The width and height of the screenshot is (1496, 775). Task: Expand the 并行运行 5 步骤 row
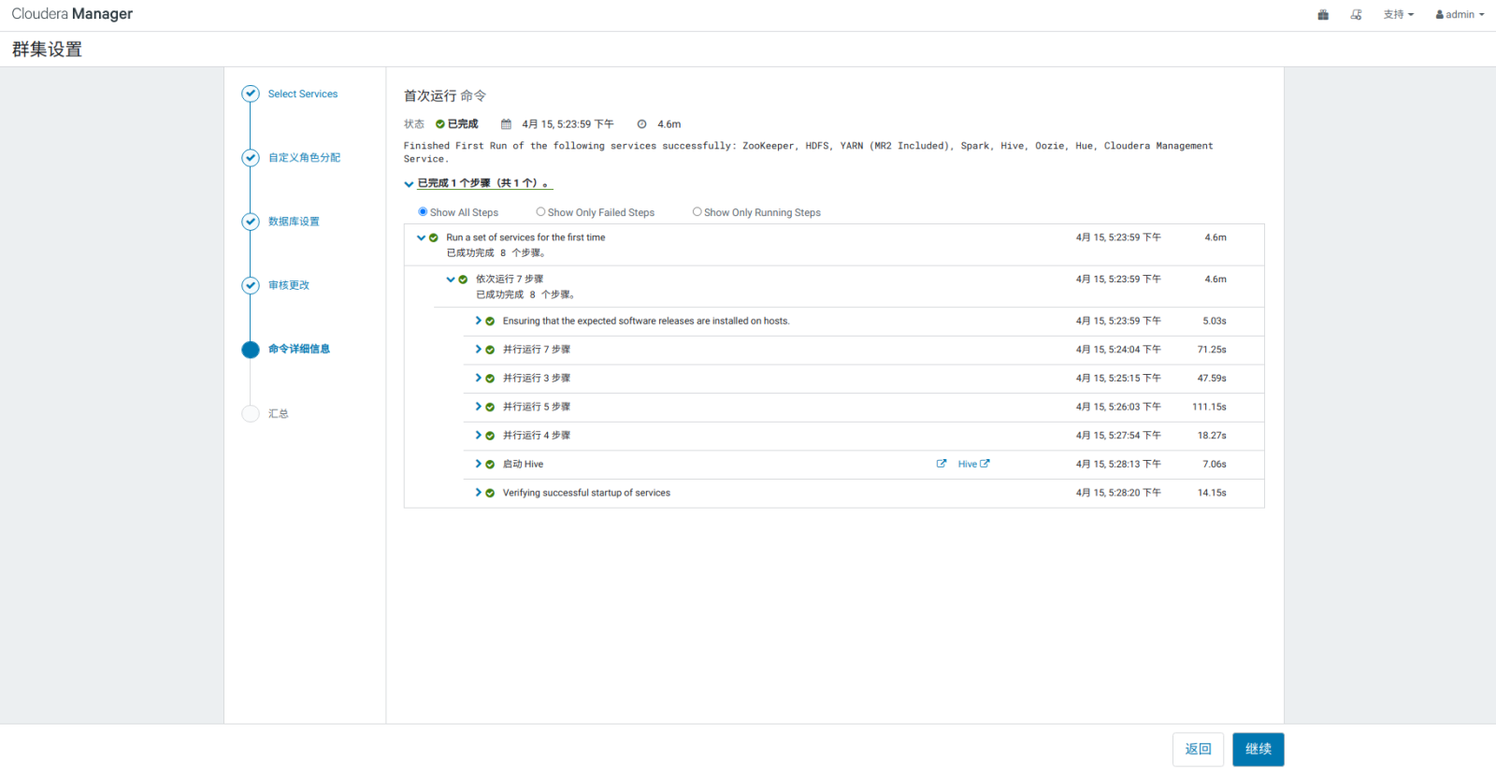tap(478, 407)
